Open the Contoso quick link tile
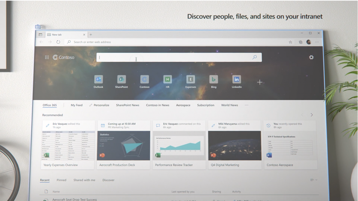The height and width of the screenshot is (201, 358). (x=144, y=82)
